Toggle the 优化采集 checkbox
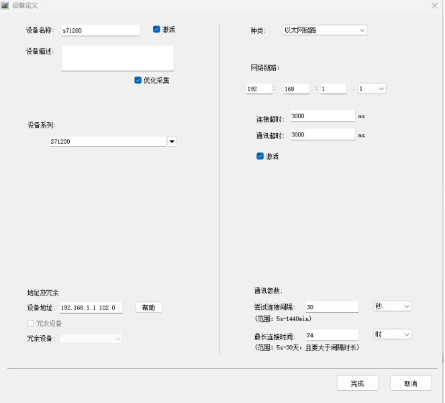 click(138, 81)
